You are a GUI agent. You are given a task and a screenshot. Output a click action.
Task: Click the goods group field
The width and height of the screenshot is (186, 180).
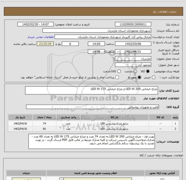(92, 107)
